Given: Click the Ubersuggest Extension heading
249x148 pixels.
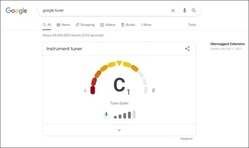Looking at the screenshot, I should [227, 44].
